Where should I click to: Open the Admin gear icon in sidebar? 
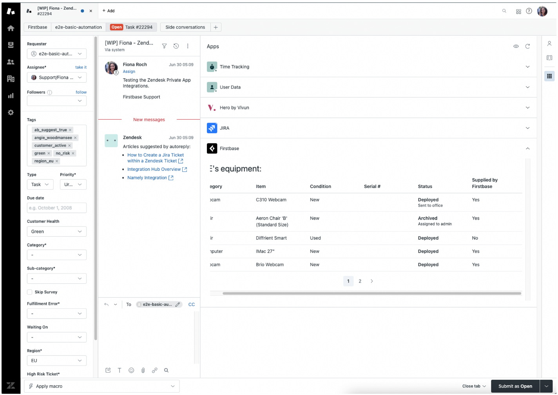[x=11, y=112]
